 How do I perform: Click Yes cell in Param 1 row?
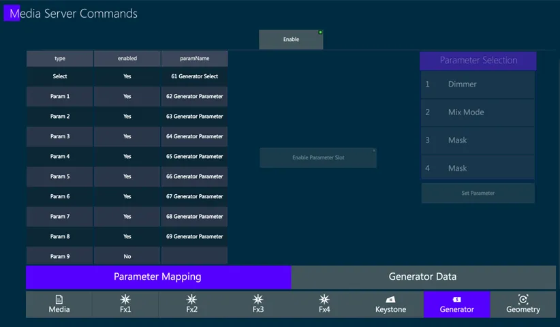pyautogui.click(x=127, y=96)
